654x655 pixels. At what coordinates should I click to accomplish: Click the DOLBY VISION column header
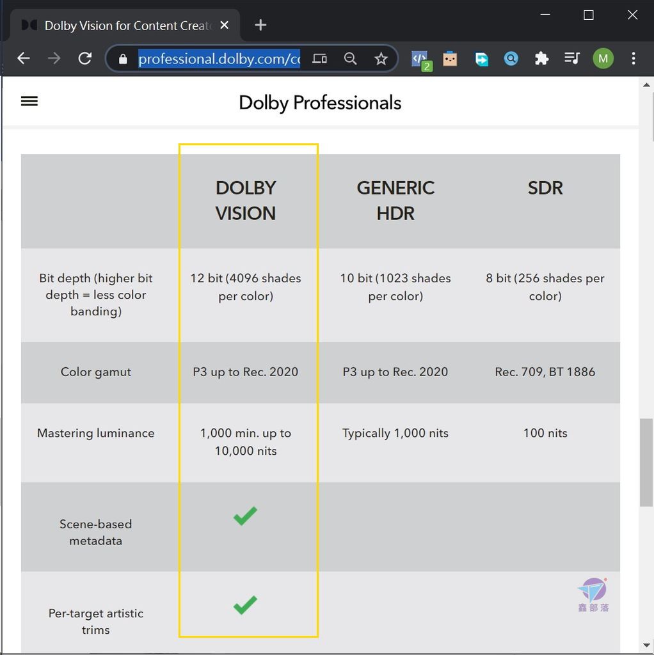246,200
